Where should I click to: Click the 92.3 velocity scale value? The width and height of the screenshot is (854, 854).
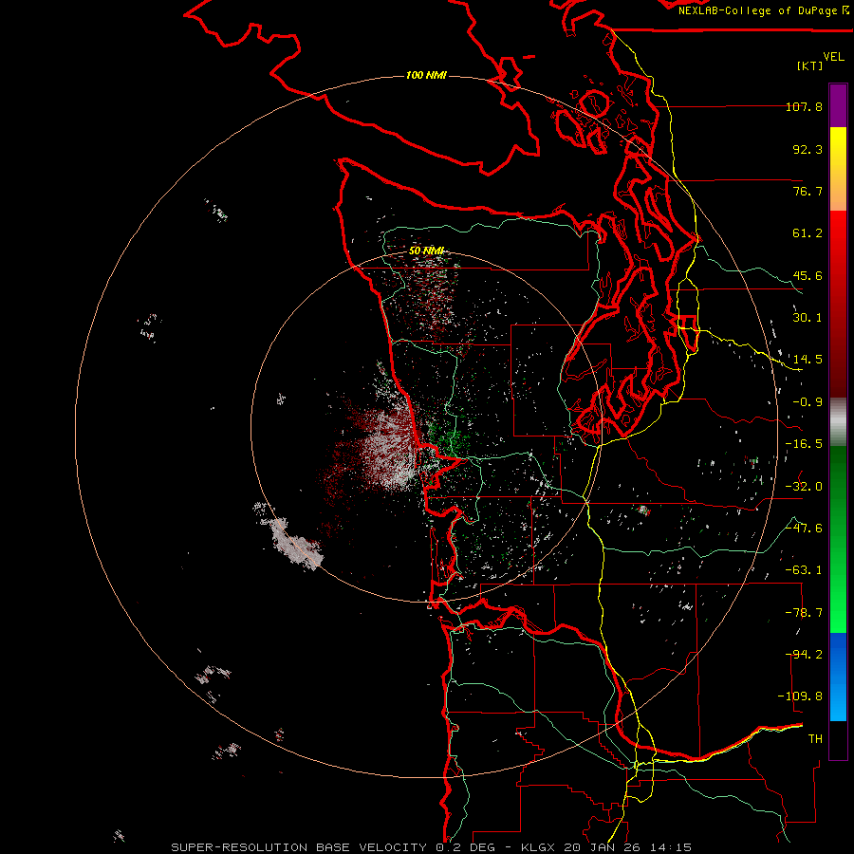click(x=808, y=149)
